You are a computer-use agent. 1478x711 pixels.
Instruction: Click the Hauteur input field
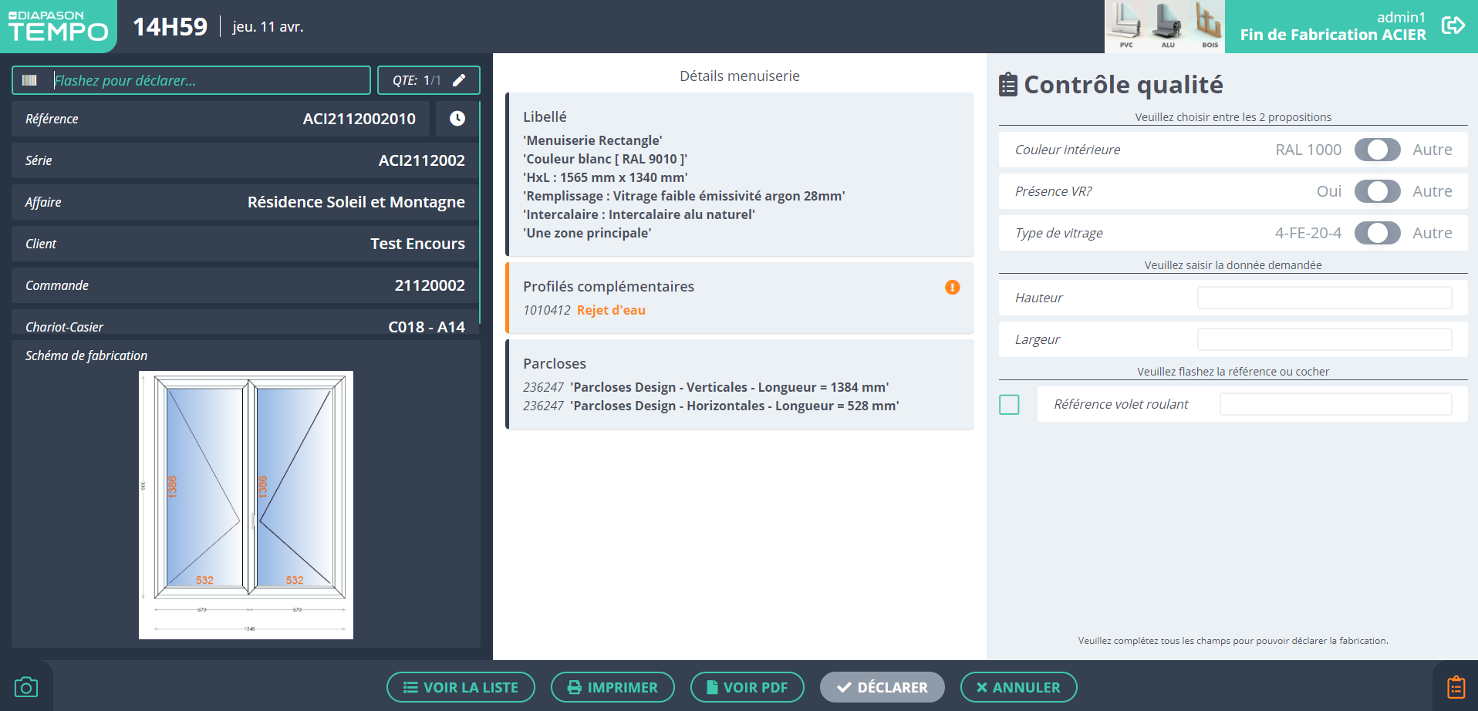pyautogui.click(x=1324, y=298)
